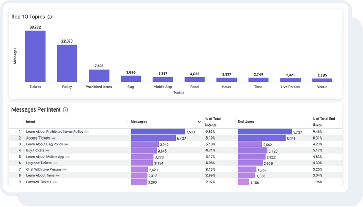This screenshot has height=207, width=363.
Task: Select the Mobile App bar
Action: click(163, 79)
